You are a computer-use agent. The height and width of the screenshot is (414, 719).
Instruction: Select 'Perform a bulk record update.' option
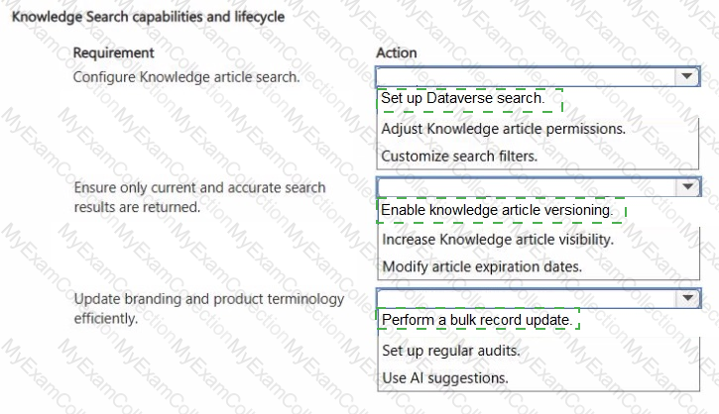(477, 320)
